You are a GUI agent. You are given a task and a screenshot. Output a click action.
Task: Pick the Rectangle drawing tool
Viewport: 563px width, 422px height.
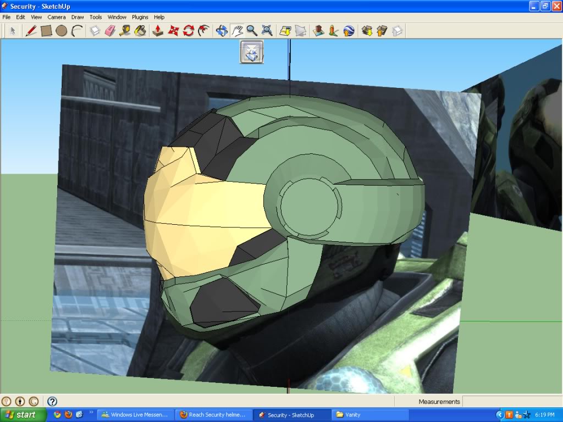pos(46,31)
